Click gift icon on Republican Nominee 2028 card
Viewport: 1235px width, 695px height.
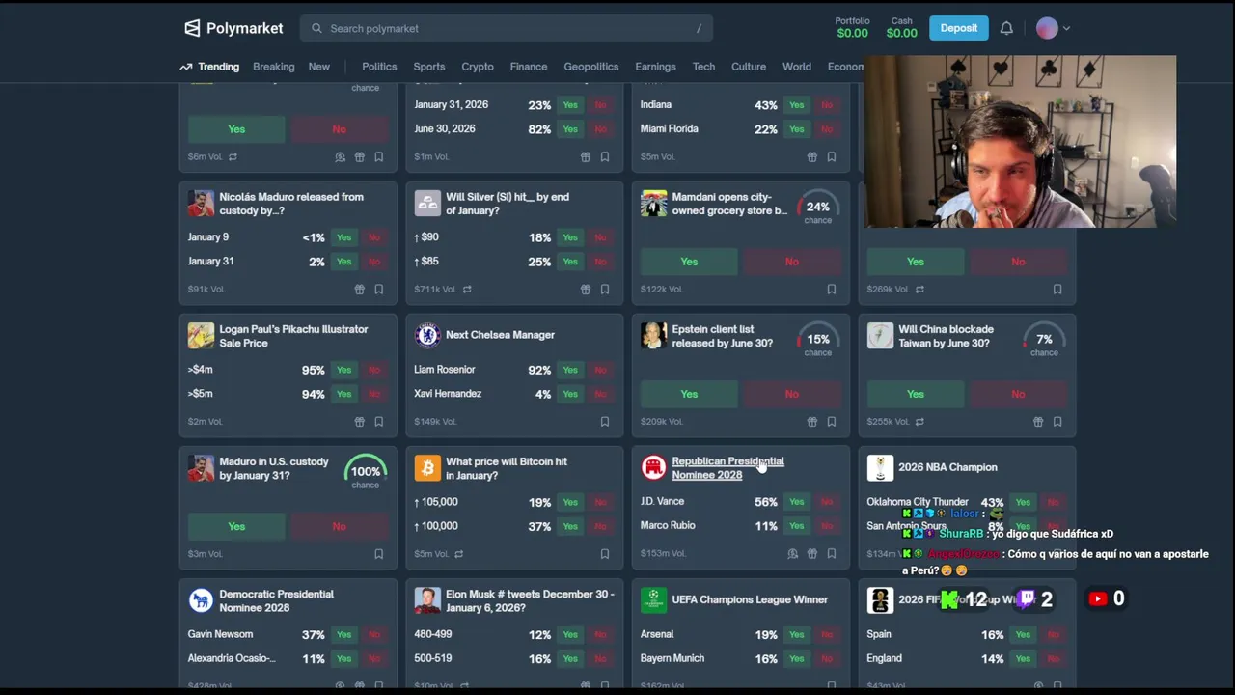[x=812, y=554]
